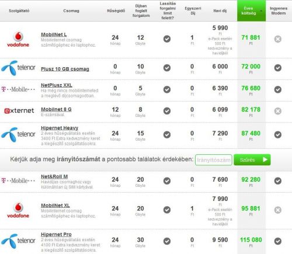Sort by the Éves költség column header
This screenshot has width=292, height=254.
(251, 11)
